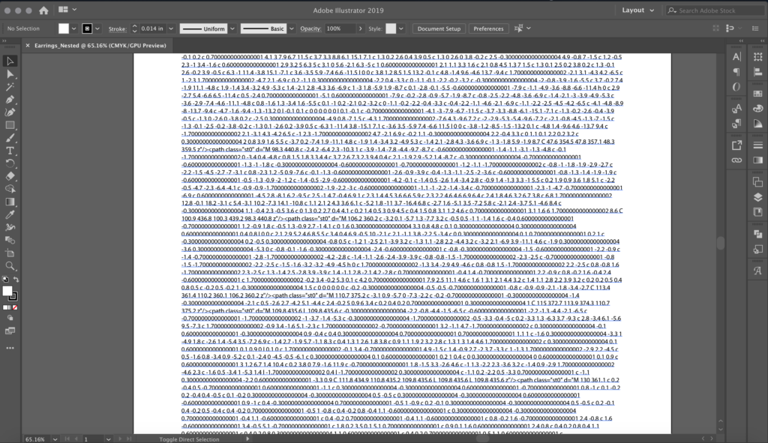Open the Swatches panel icon
768x443 pixels.
(758, 94)
